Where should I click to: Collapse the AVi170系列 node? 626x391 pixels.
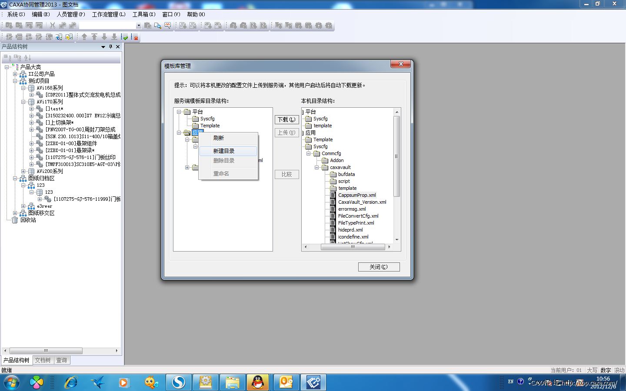tap(23, 102)
